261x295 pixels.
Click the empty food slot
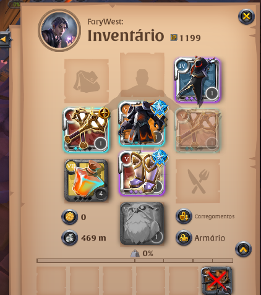point(198,181)
